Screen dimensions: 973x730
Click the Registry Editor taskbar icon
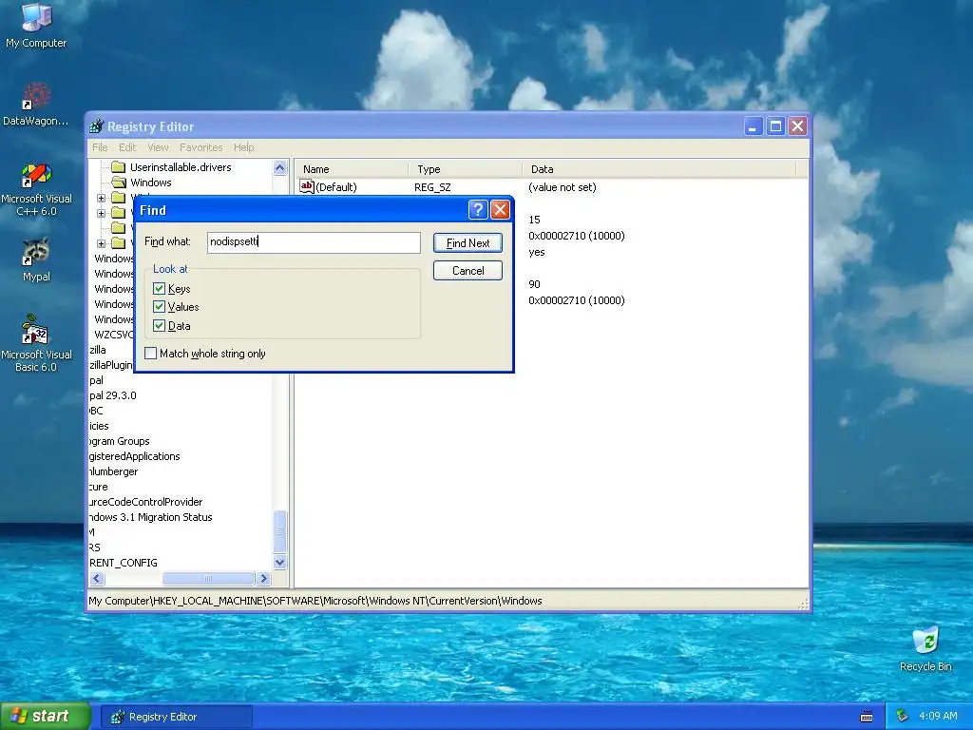[x=117, y=717]
